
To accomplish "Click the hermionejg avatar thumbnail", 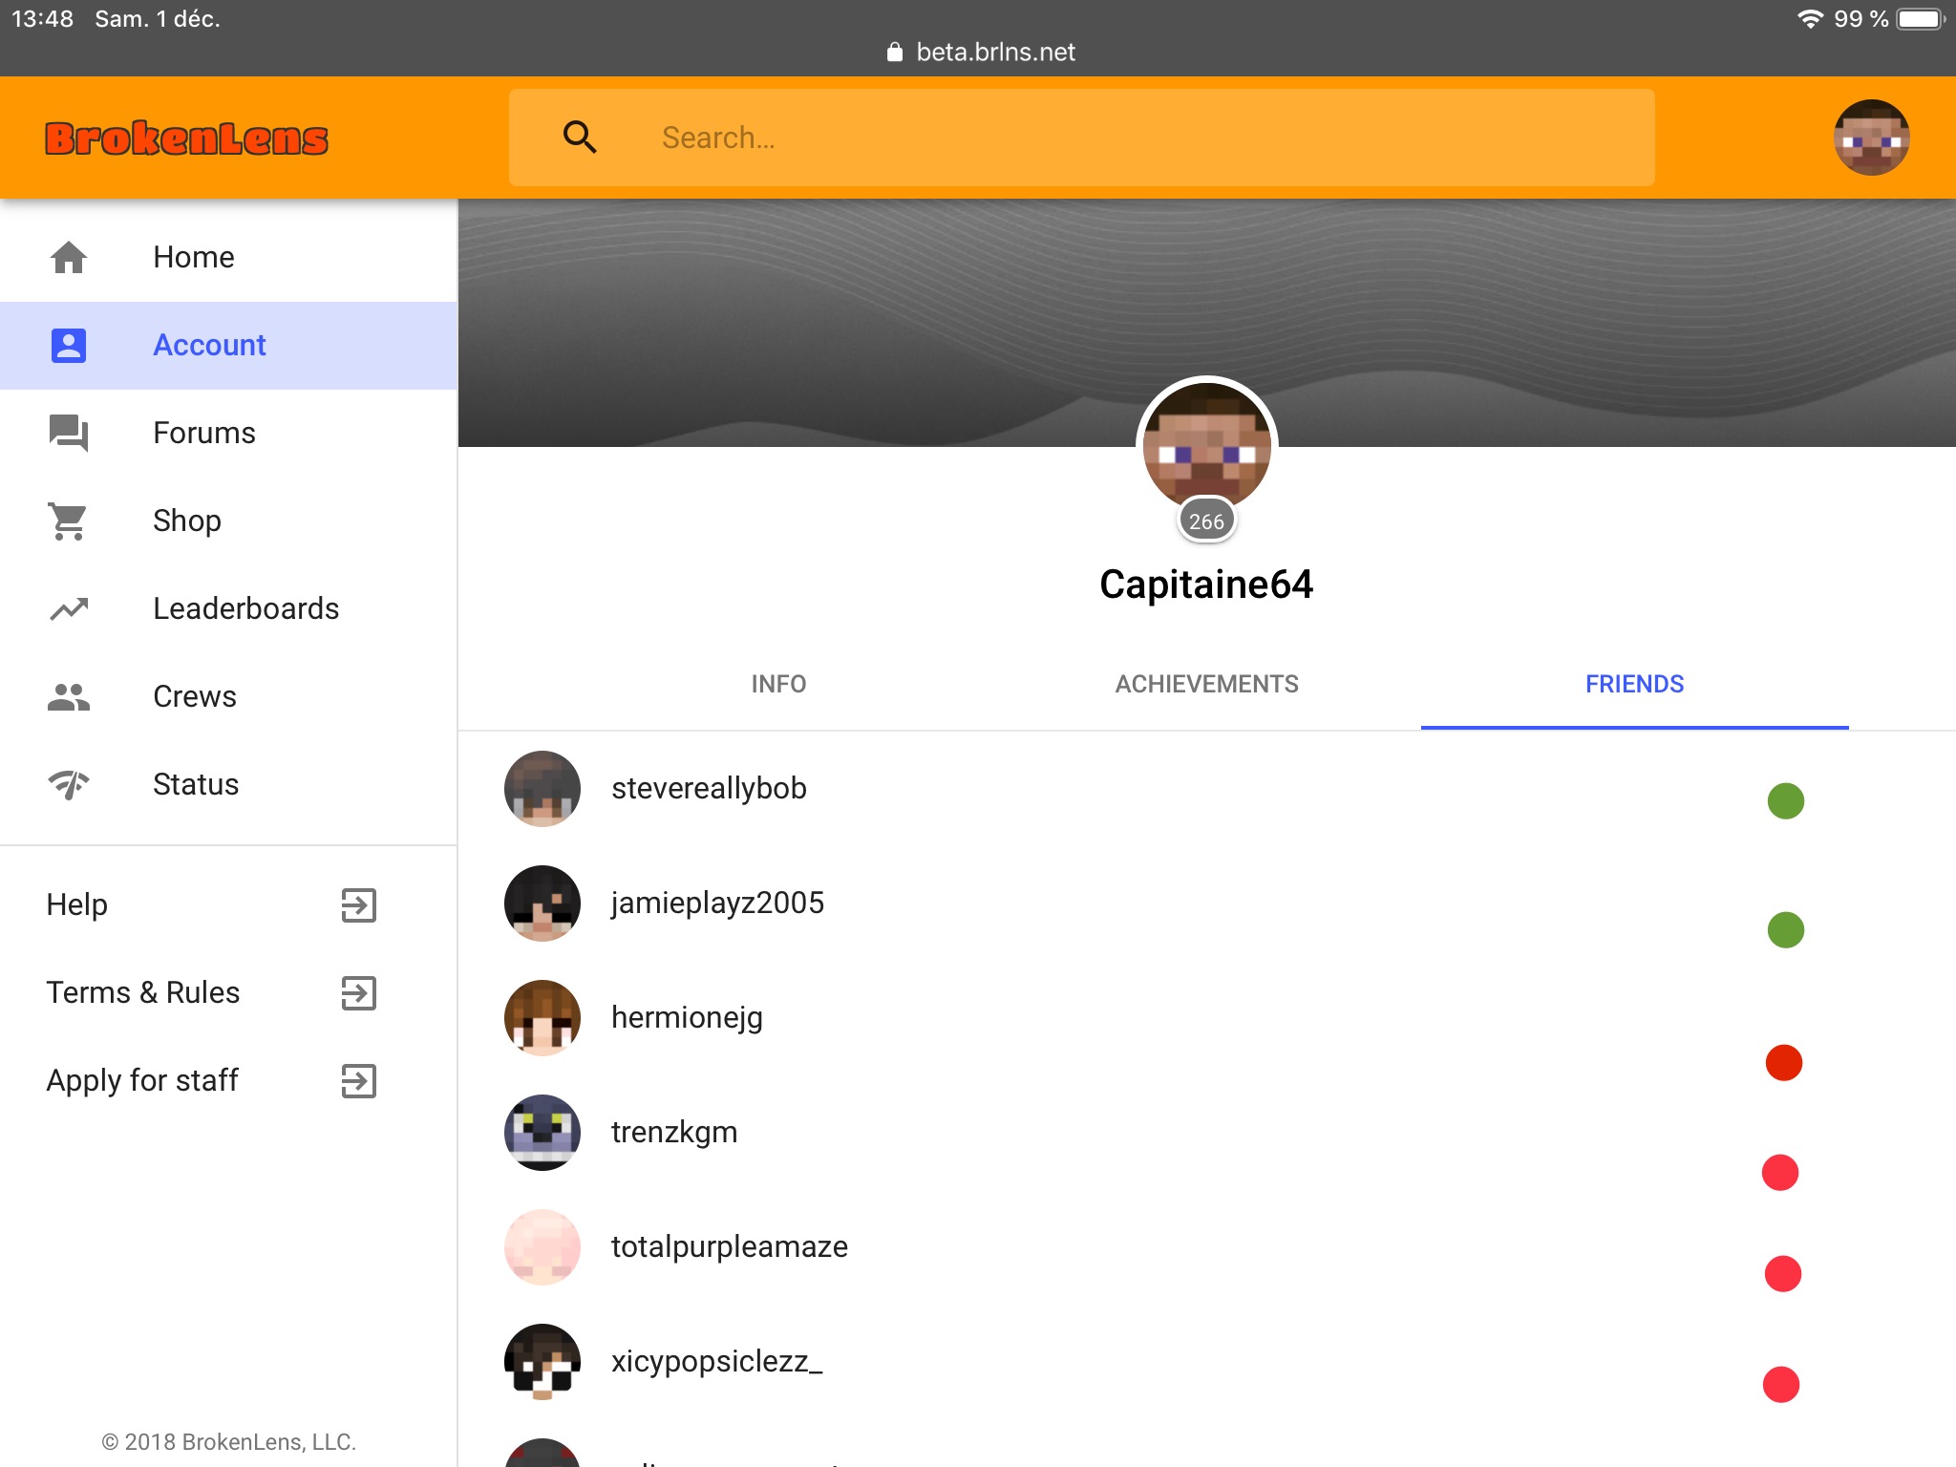I will click(x=542, y=1017).
